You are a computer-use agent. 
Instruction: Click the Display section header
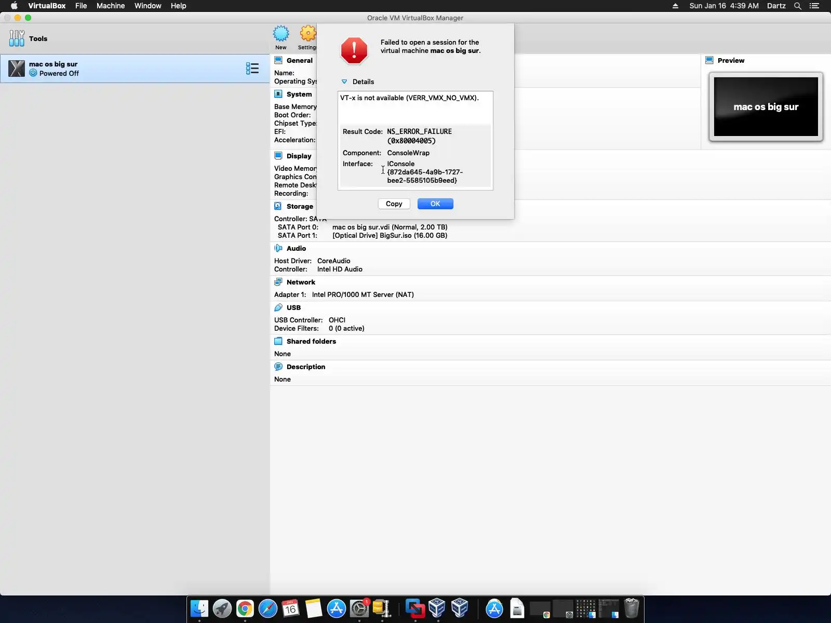(299, 156)
